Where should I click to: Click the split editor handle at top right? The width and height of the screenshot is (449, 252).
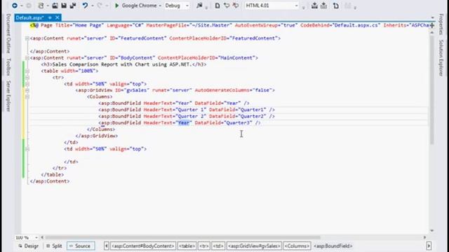tap(432, 25)
